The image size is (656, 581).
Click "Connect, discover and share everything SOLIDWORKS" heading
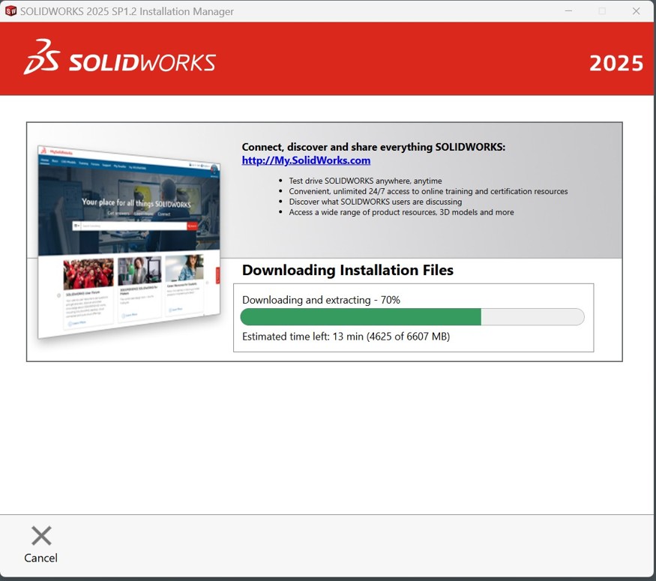coord(373,147)
